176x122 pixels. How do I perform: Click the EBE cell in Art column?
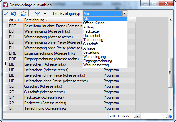pos(16,26)
